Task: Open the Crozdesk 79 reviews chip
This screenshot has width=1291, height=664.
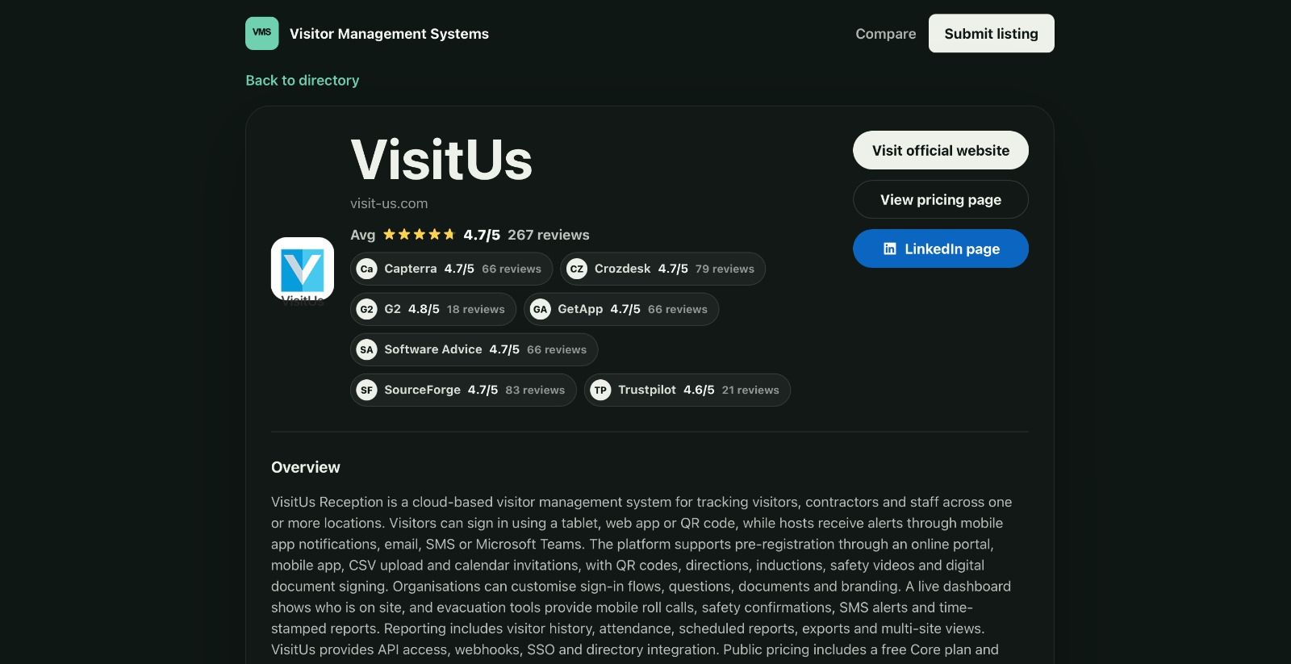Action: (x=662, y=269)
